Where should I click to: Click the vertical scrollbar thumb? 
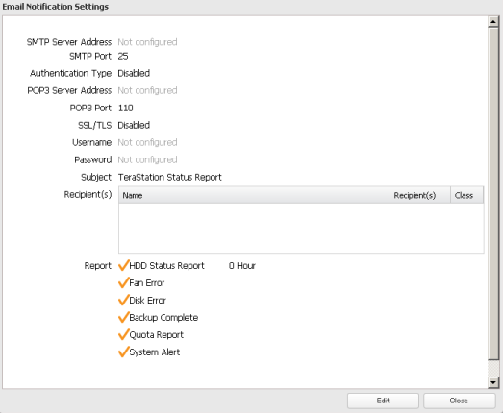pyautogui.click(x=493, y=193)
